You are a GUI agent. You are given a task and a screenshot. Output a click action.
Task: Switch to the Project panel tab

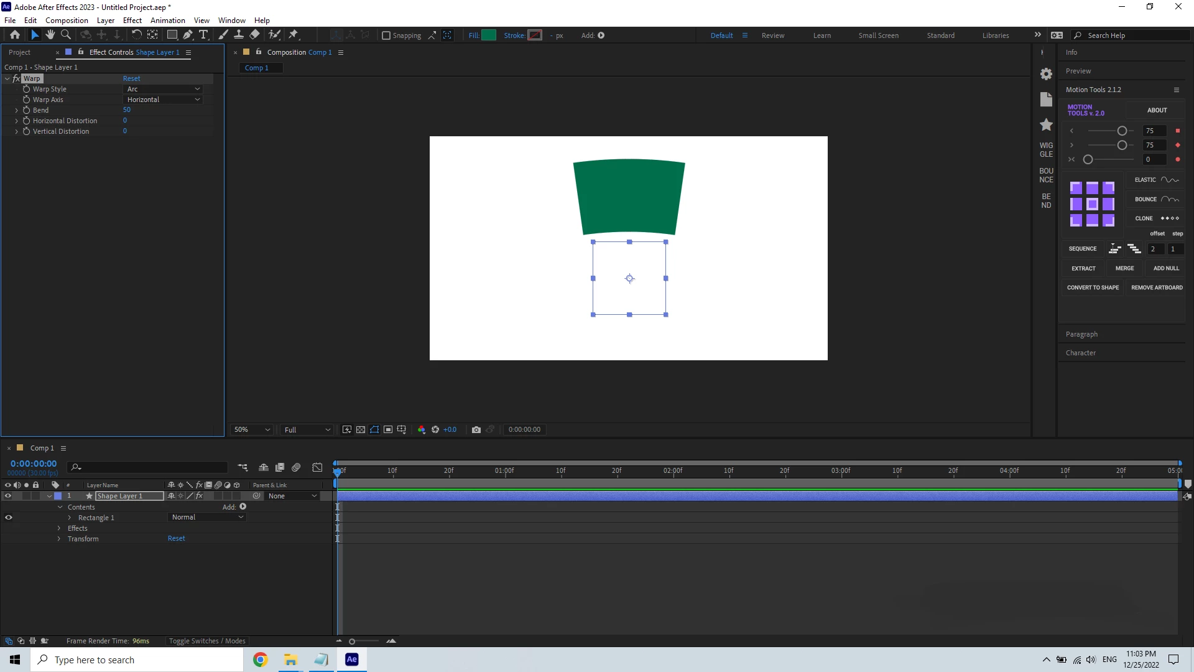pos(19,52)
